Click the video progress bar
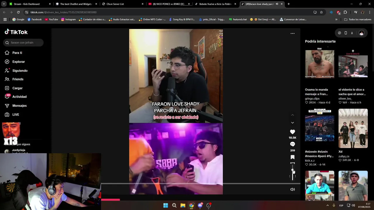 coord(200,184)
